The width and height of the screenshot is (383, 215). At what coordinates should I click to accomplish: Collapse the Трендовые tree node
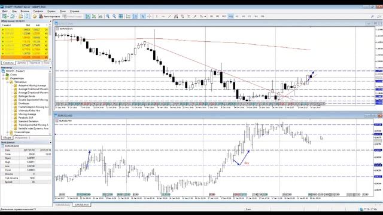[x=8, y=82]
